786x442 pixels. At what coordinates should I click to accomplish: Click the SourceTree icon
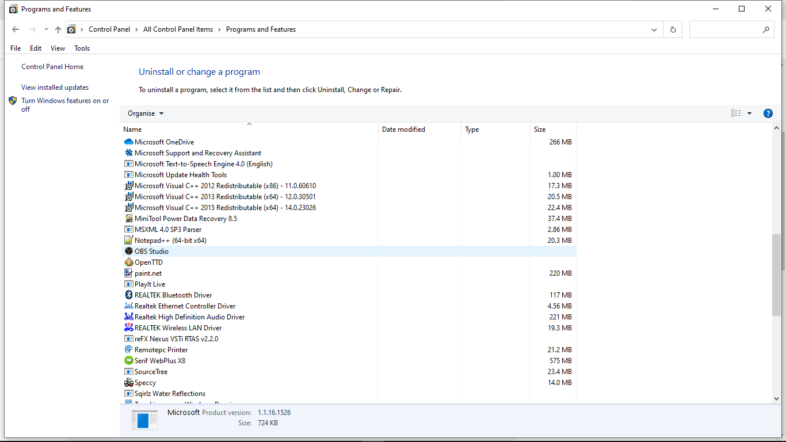129,372
